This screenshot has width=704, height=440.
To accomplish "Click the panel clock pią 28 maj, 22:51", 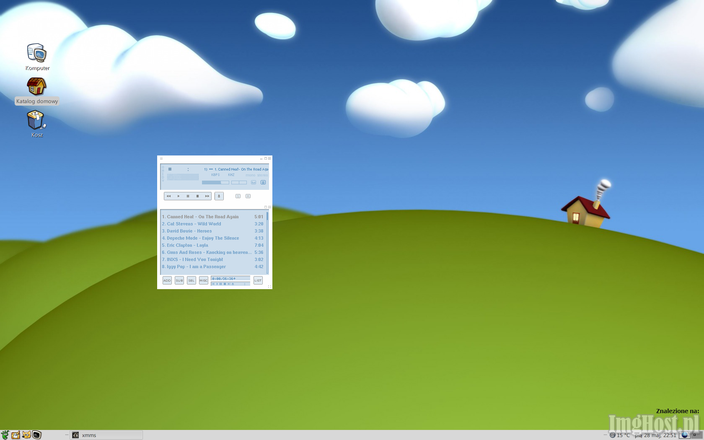I will tap(655, 435).
